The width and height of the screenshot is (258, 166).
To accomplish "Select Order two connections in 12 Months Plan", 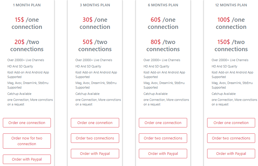I will [x=231, y=138].
